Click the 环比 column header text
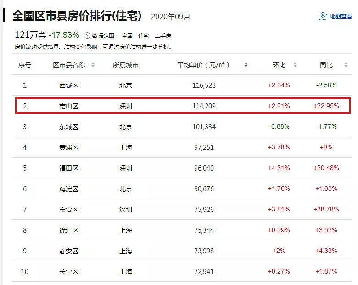The image size is (358, 285). point(279,65)
